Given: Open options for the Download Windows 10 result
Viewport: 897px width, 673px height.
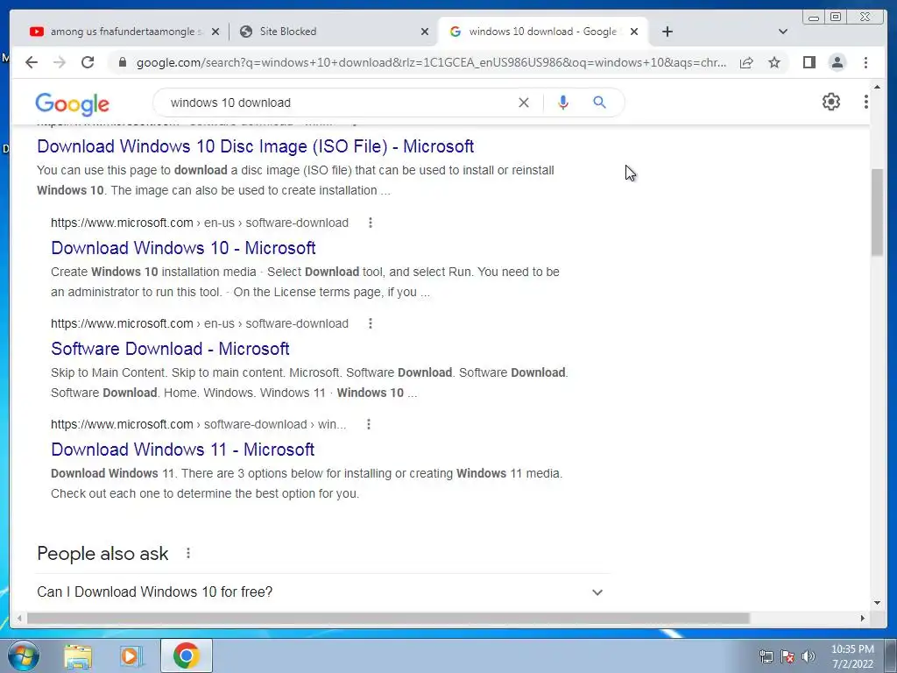Looking at the screenshot, I should point(371,223).
